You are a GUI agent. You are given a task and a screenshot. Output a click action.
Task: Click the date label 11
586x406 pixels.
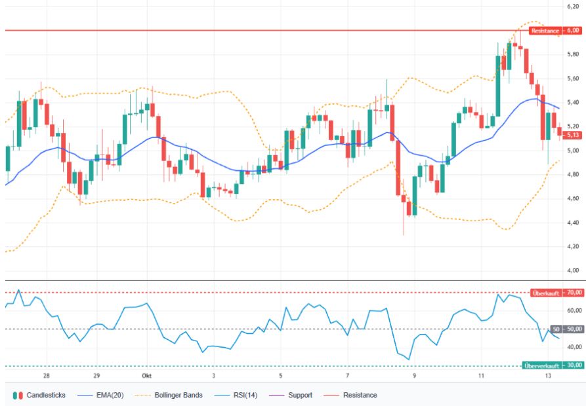click(481, 376)
